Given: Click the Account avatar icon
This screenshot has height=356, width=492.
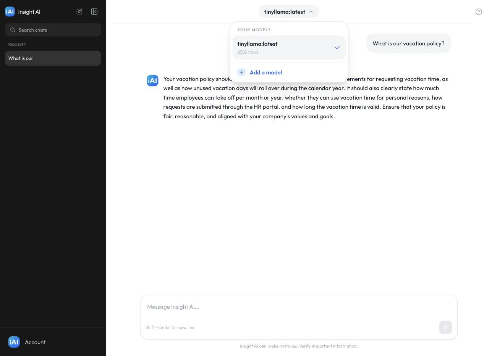Looking at the screenshot, I should click(14, 342).
